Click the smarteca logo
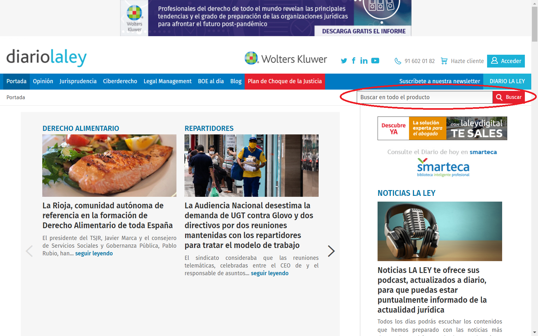 (443, 167)
